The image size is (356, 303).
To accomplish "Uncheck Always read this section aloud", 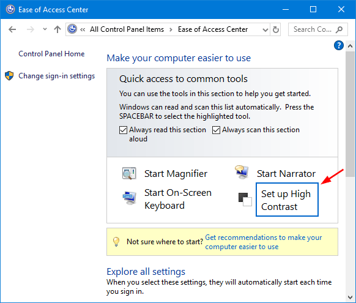I will click(123, 130).
